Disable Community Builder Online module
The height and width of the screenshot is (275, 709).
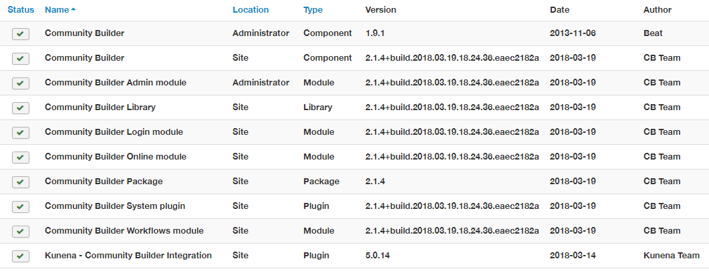[x=20, y=158]
